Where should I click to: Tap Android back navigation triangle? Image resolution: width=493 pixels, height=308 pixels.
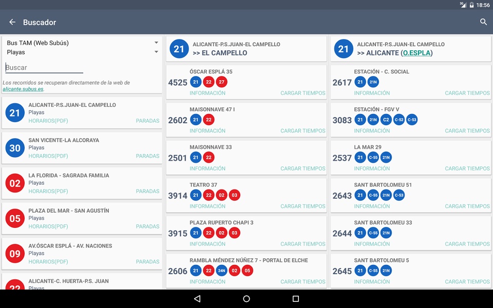tap(197, 299)
